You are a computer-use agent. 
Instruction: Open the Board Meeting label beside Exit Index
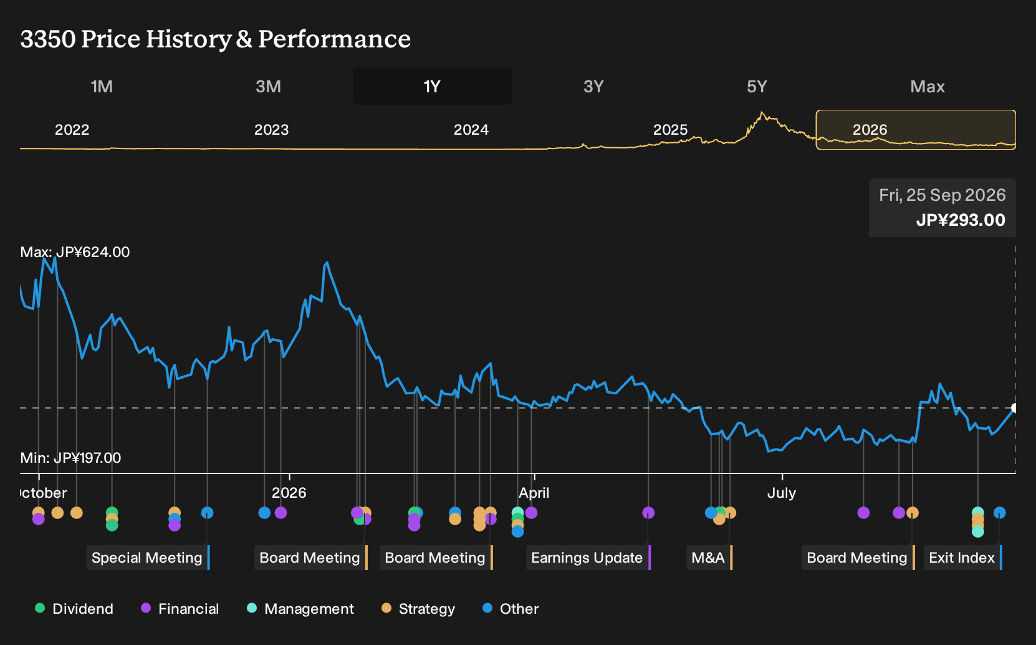pos(858,558)
